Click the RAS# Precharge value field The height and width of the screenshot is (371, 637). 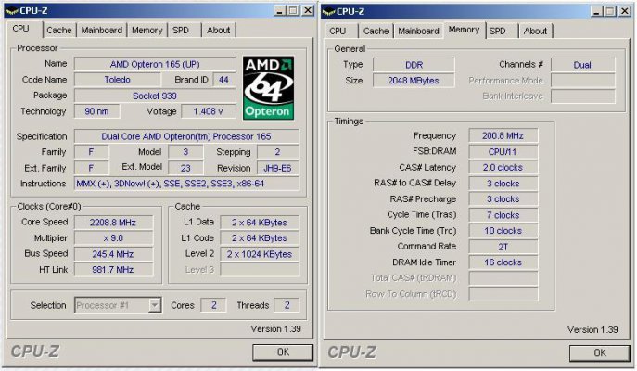pyautogui.click(x=503, y=199)
